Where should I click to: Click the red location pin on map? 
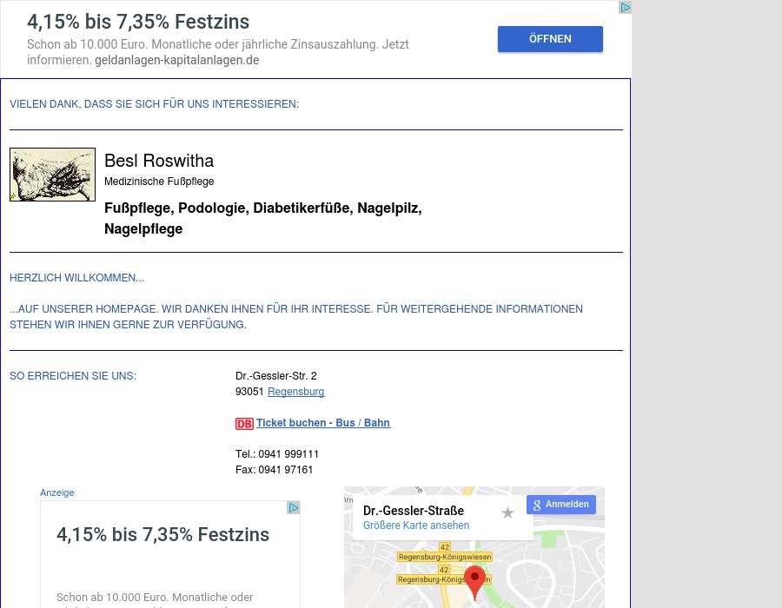(474, 580)
